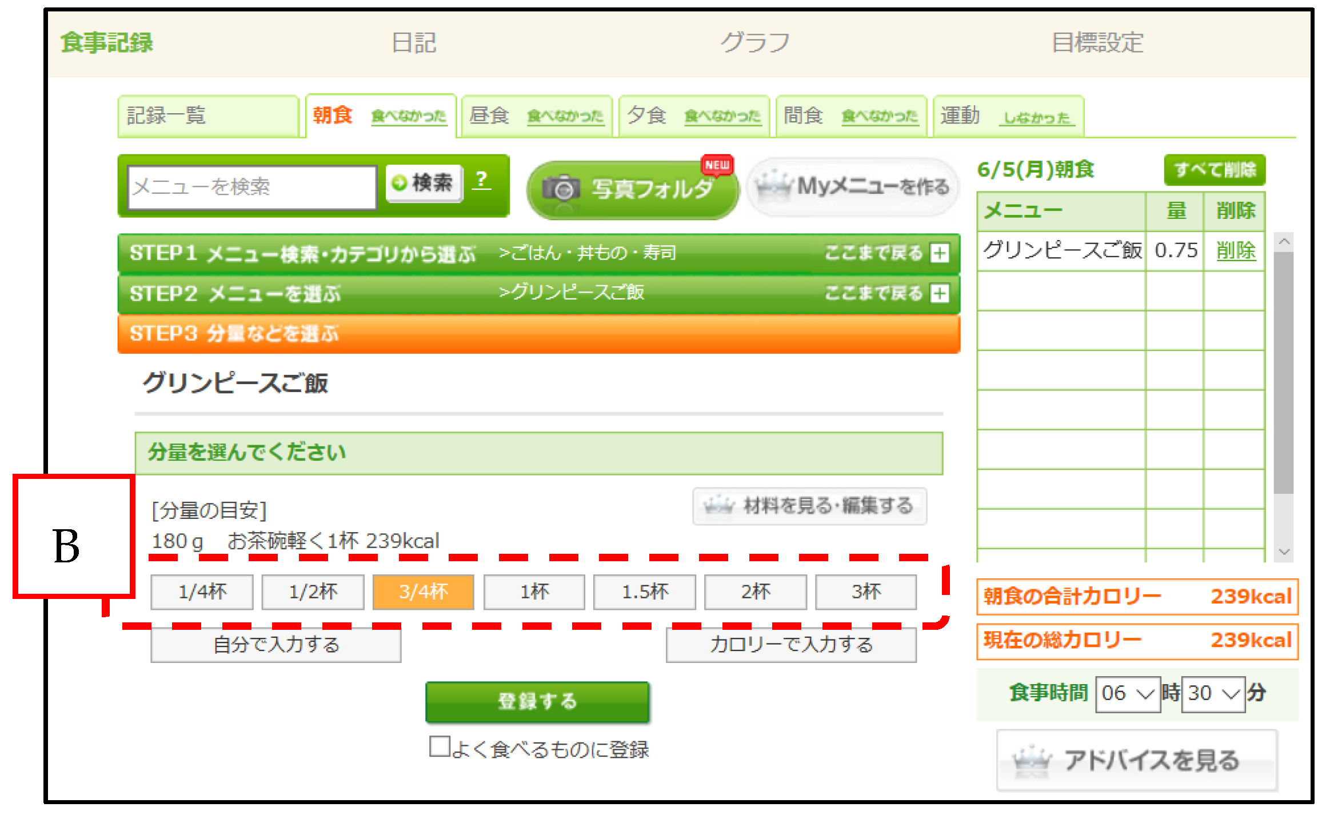Click the menu list vertical scrollbar
The width and height of the screenshot is (1322, 815).
tap(1284, 371)
